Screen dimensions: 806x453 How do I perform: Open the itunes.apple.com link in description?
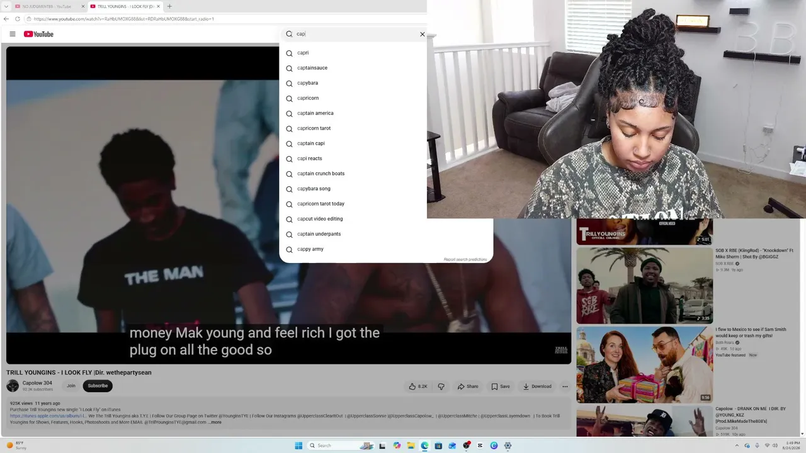click(x=48, y=416)
